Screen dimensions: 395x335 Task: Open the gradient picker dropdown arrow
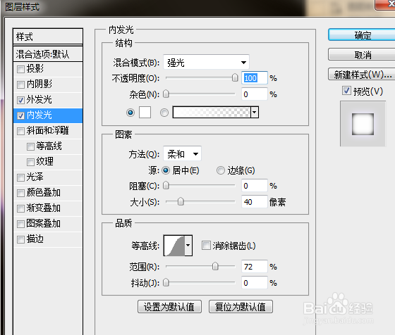[x=255, y=113]
